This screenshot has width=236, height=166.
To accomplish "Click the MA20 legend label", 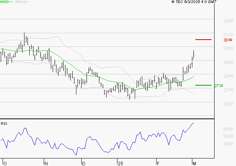I will (x=4, y=2).
